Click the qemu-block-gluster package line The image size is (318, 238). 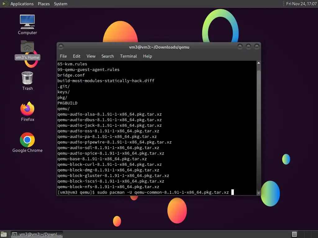[113, 176]
